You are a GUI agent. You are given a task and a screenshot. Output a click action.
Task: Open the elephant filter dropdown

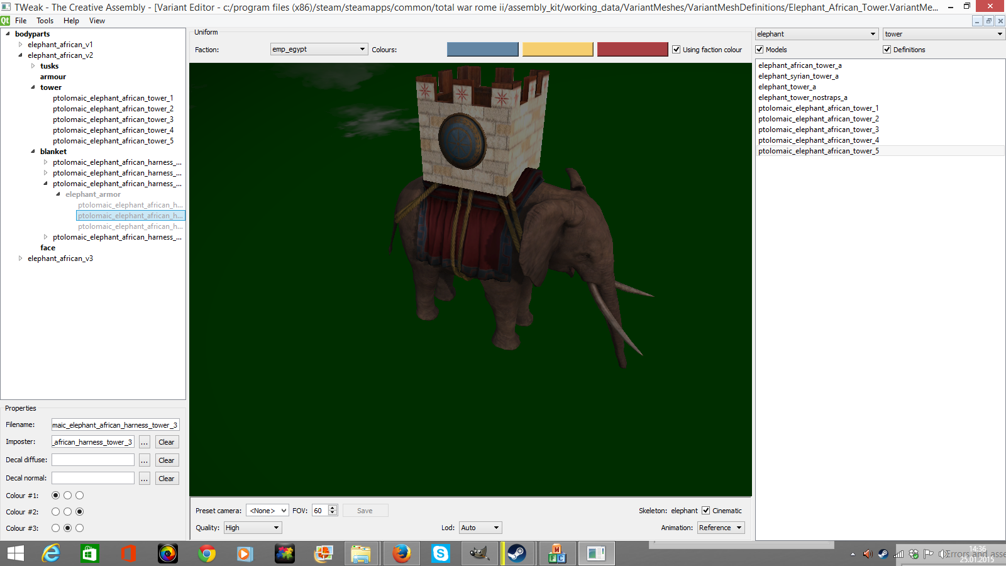pos(816,34)
